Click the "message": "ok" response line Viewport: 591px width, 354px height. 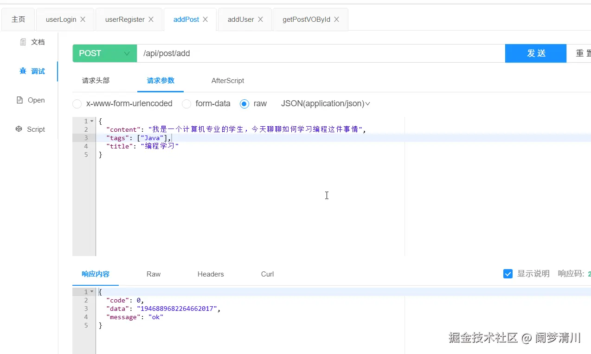click(x=135, y=317)
